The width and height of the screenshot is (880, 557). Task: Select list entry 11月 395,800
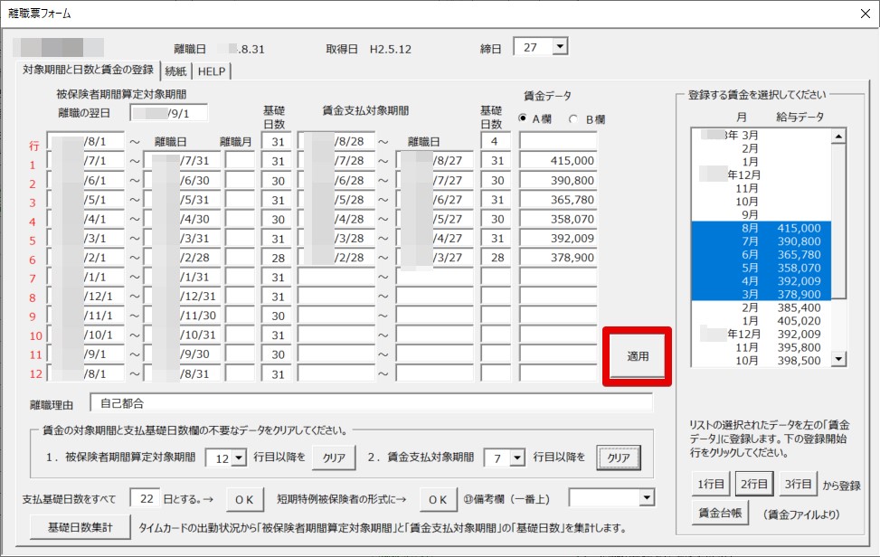click(761, 347)
